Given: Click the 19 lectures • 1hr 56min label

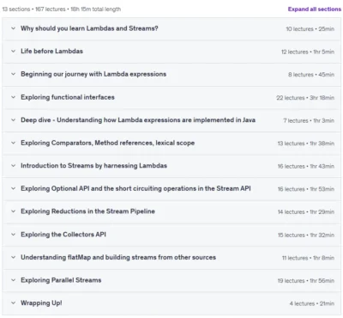Looking at the screenshot, I should click(306, 281).
